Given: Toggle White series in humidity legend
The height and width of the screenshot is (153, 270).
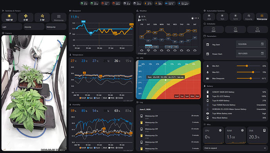Looking at the screenshot, I should point(112,148).
